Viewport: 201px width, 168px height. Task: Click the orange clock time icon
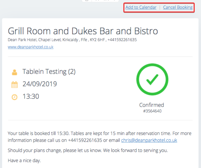(x=14, y=97)
